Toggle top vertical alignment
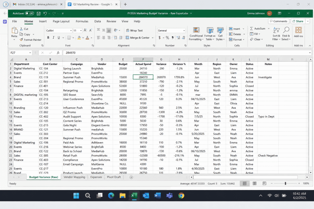The width and height of the screenshot is (314, 209). coord(98,30)
